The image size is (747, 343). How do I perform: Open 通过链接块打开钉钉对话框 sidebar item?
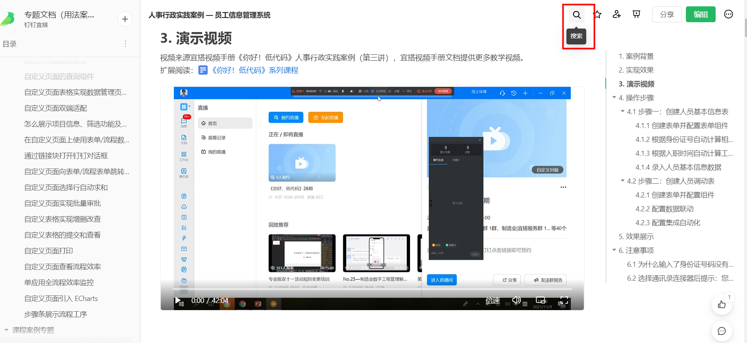(66, 156)
